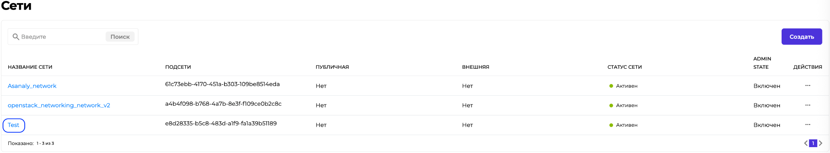Click the Active status of Test network
Image resolution: width=830 pixels, height=153 pixels.
(x=626, y=125)
